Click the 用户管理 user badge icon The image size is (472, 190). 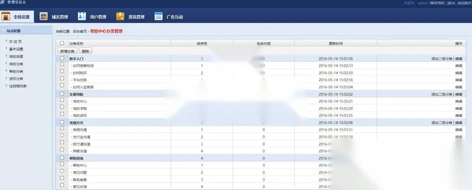[82, 16]
